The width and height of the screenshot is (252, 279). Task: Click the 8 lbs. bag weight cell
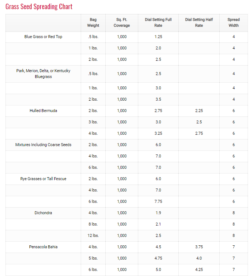(93, 224)
